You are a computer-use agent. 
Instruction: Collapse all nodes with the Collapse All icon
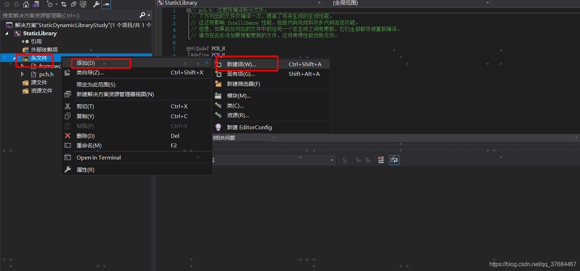(x=73, y=4)
